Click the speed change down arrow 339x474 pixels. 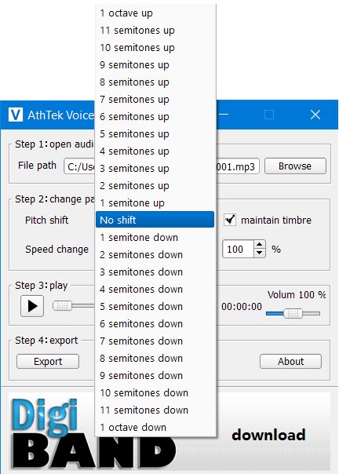(x=260, y=253)
